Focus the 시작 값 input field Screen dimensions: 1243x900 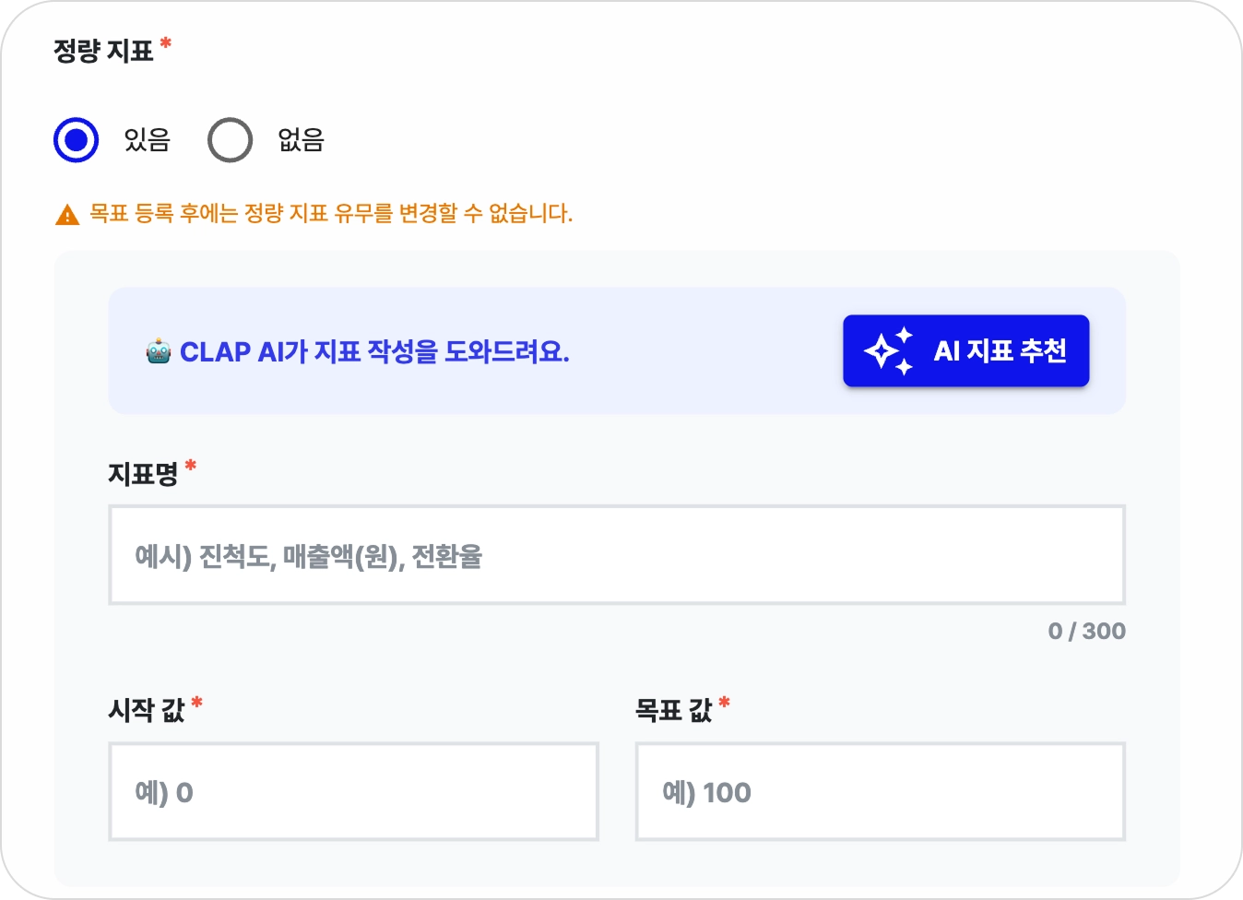tap(353, 792)
